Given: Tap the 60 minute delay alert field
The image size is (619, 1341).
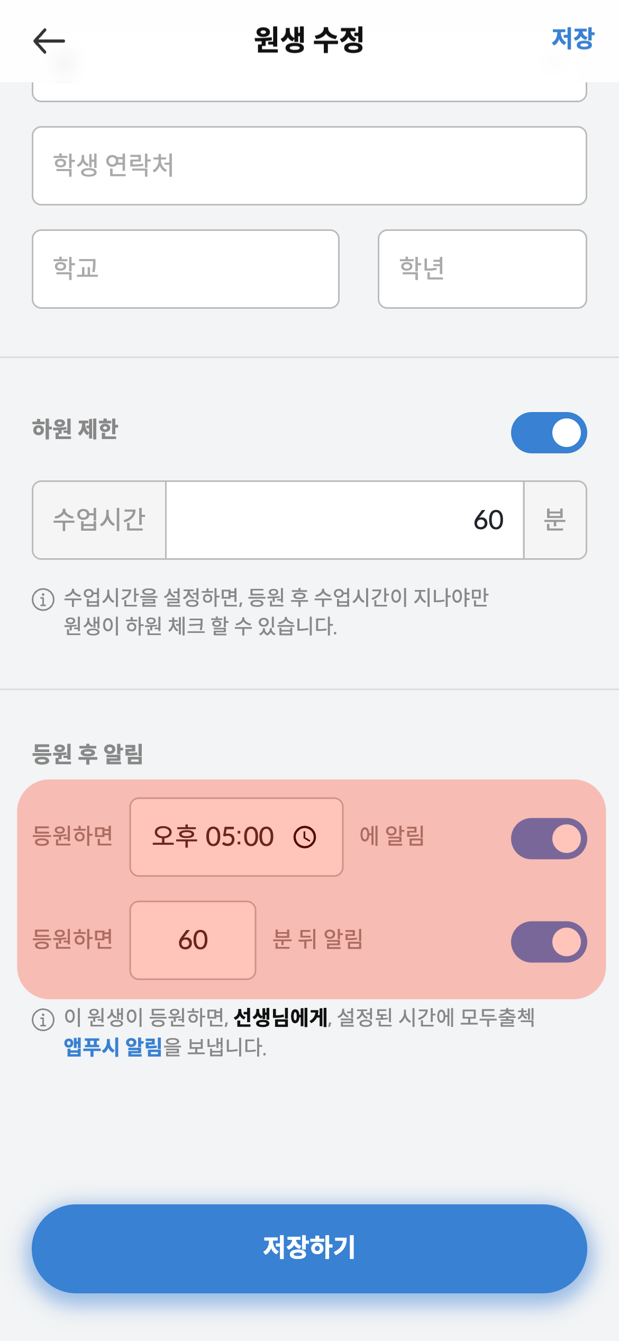Looking at the screenshot, I should click(x=193, y=940).
